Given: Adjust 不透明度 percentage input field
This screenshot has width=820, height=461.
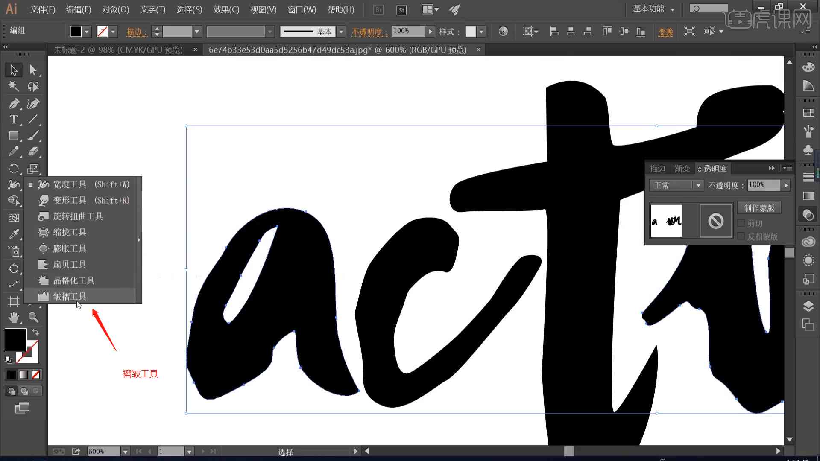Looking at the screenshot, I should click(764, 185).
